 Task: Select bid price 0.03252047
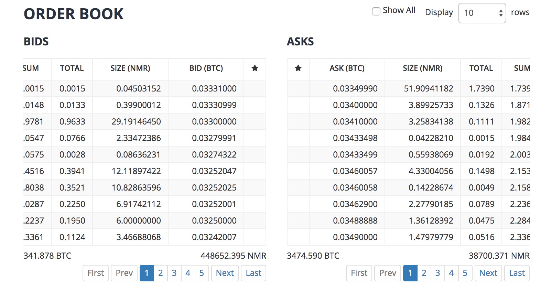[214, 171]
